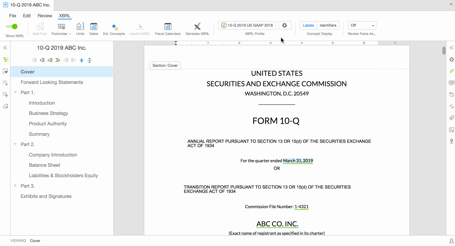The image size is (455, 246).
Task: Open the comments panel on the right
Action: click(451, 83)
